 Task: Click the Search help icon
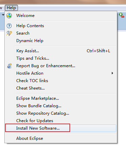[9, 33]
